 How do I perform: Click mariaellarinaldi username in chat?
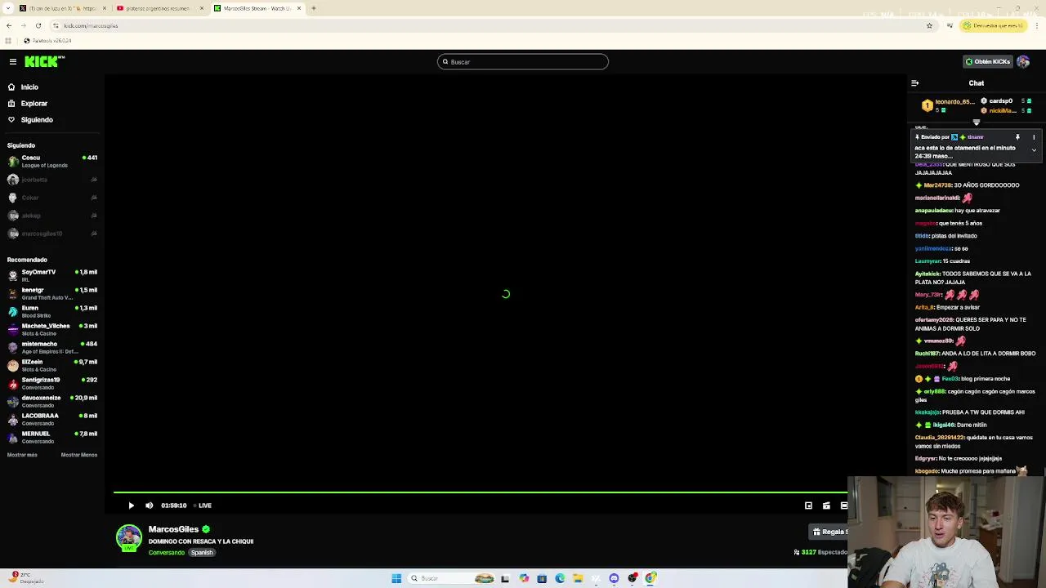[937, 198]
